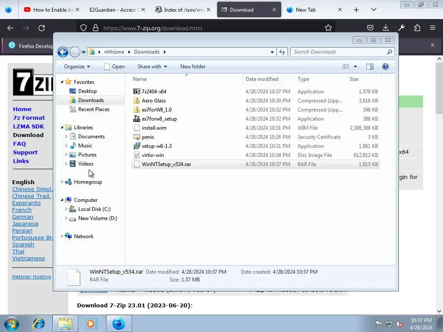Select the ex7forw8_setup application icon
Viewport: 443px width, 332px height.
(x=137, y=119)
